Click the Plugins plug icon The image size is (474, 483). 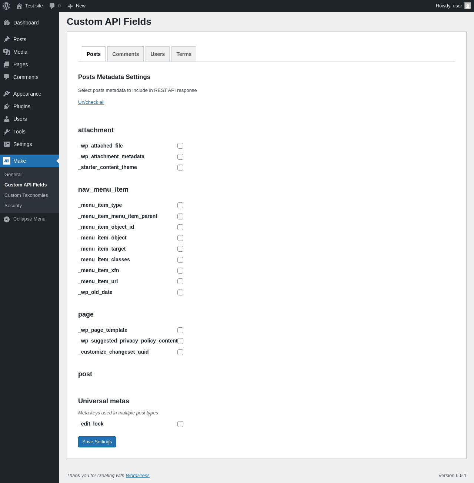(x=7, y=106)
